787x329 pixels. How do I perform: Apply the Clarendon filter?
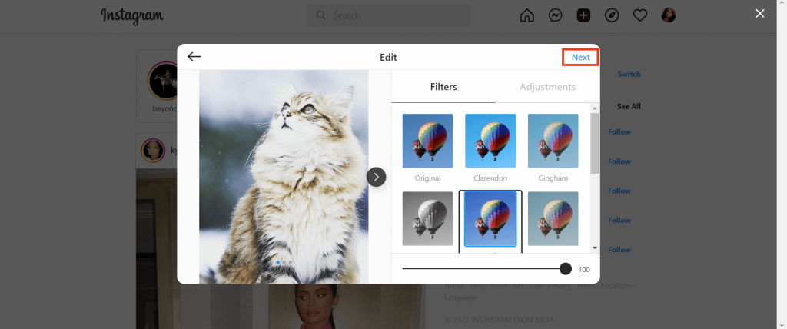(x=490, y=141)
